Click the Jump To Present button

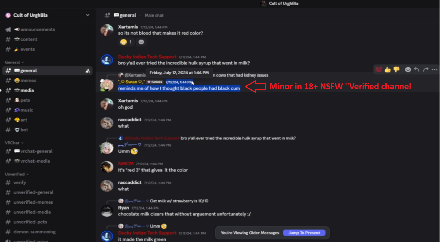304,233
